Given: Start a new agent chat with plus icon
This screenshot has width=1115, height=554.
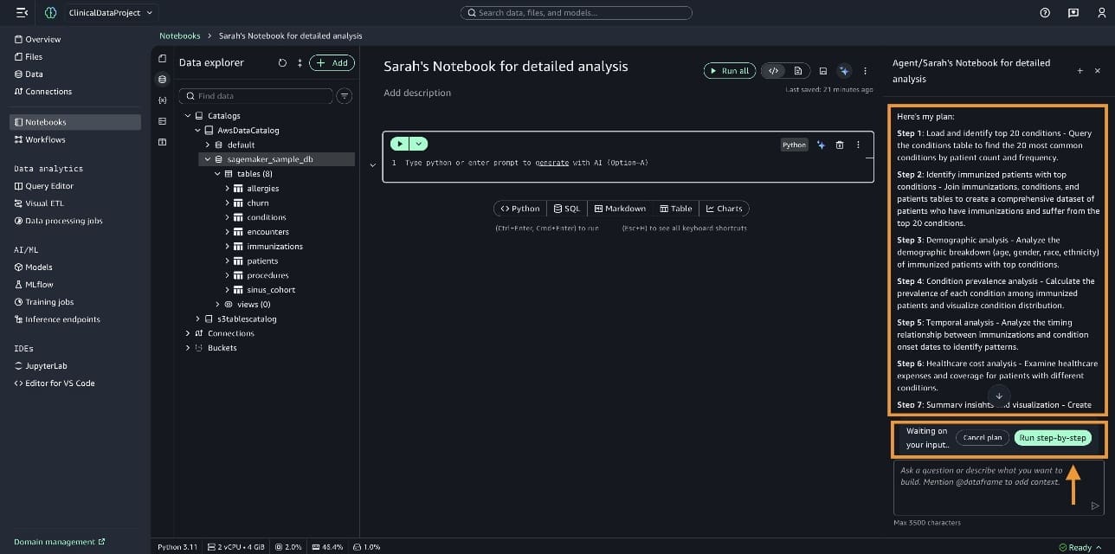Looking at the screenshot, I should (1080, 71).
